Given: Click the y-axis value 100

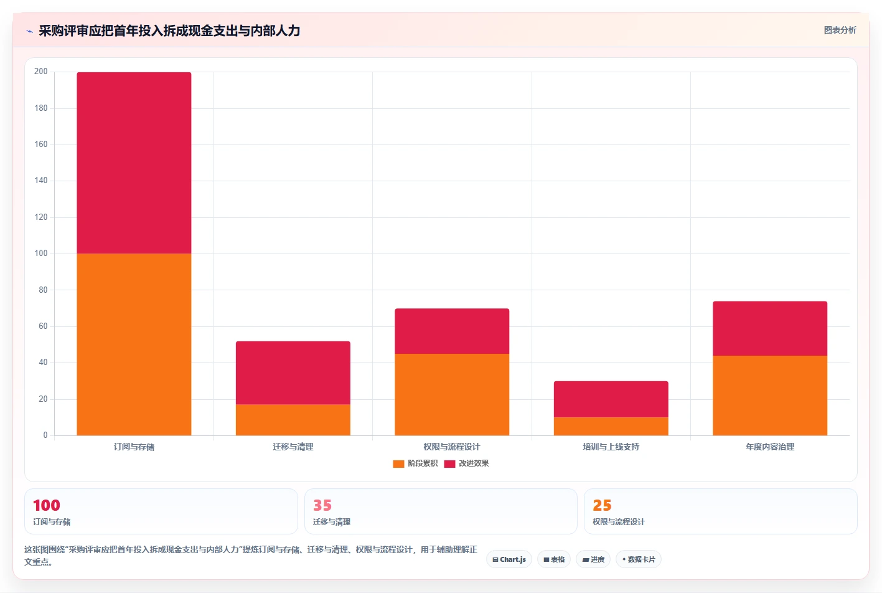Looking at the screenshot, I should (x=41, y=254).
